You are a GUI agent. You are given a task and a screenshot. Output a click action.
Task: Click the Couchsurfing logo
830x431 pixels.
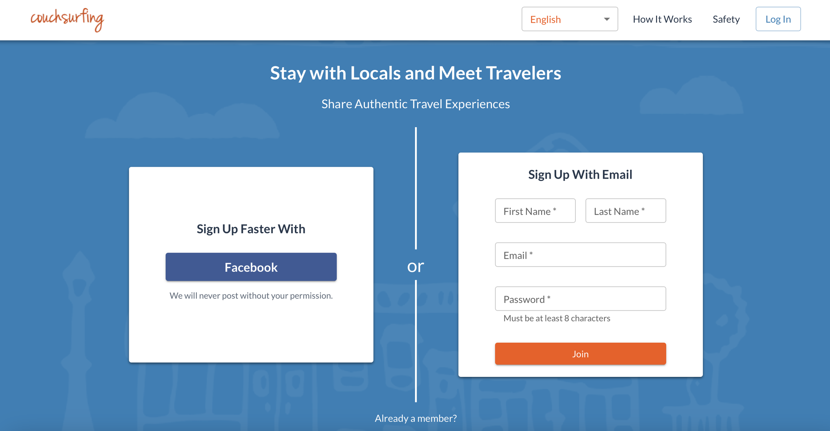click(67, 20)
